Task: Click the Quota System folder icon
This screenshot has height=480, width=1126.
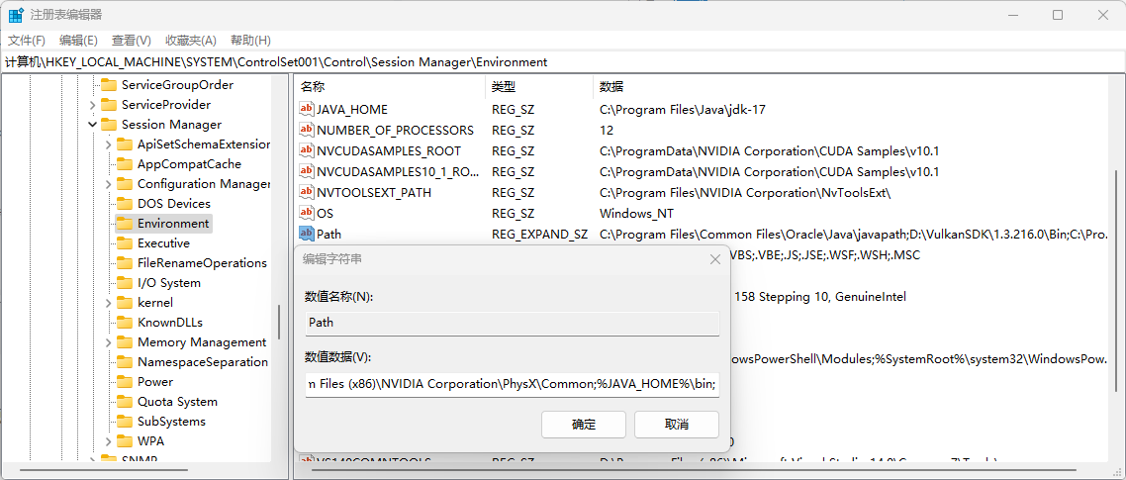Action: 125,402
